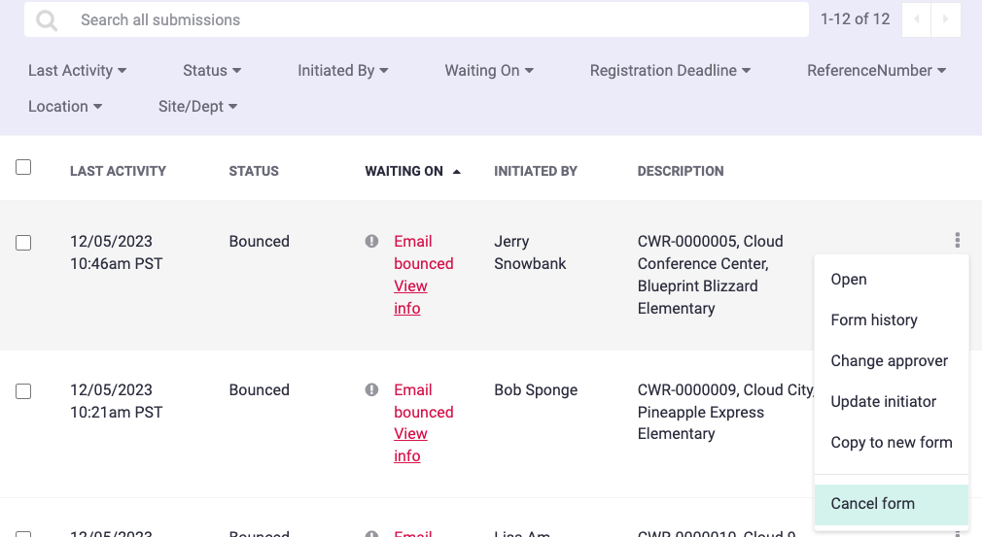Image resolution: width=982 pixels, height=537 pixels.
Task: Click the Waiting On sort arrow
Action: [x=457, y=172]
